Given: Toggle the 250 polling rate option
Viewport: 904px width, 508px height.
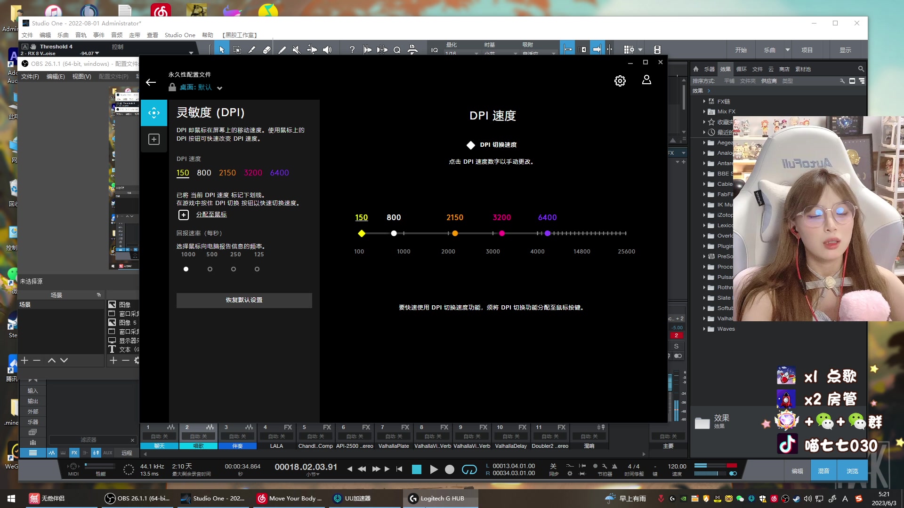Looking at the screenshot, I should 234,269.
